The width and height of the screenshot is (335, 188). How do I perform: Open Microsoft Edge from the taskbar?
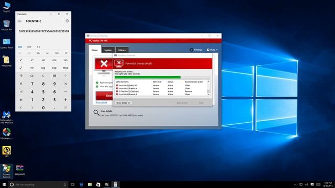tap(81, 184)
